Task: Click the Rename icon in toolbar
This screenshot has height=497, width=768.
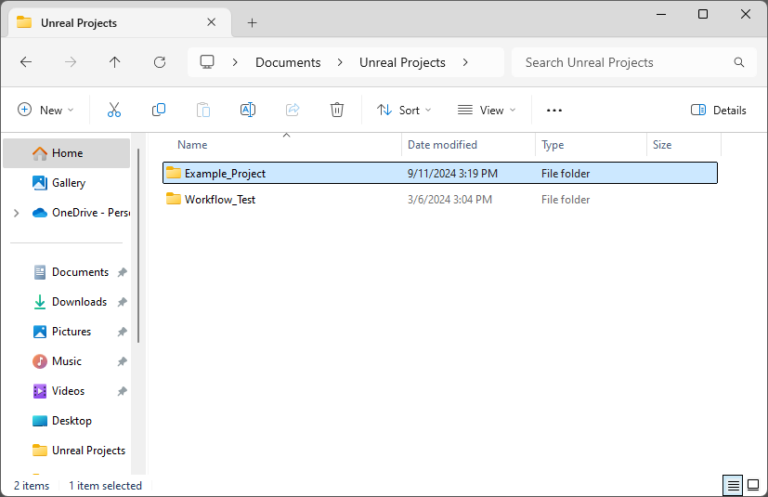Action: (248, 110)
